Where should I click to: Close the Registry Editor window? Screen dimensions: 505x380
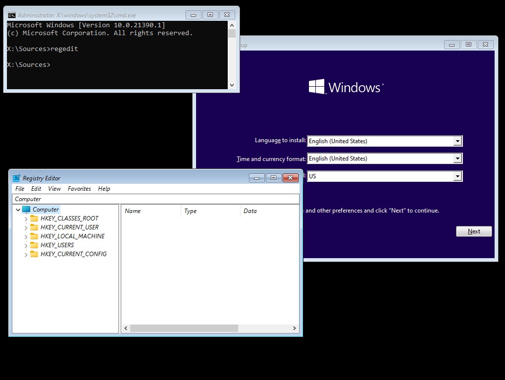(290, 177)
